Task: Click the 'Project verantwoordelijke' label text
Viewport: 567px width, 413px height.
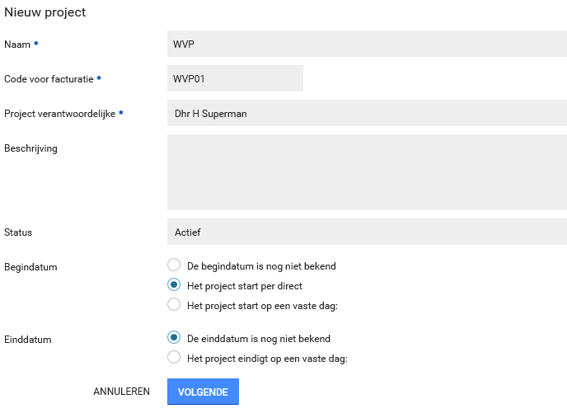Action: (x=59, y=114)
